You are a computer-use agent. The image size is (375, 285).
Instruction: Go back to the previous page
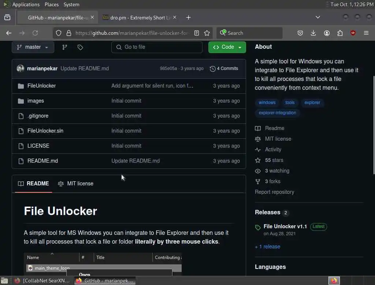point(9,33)
